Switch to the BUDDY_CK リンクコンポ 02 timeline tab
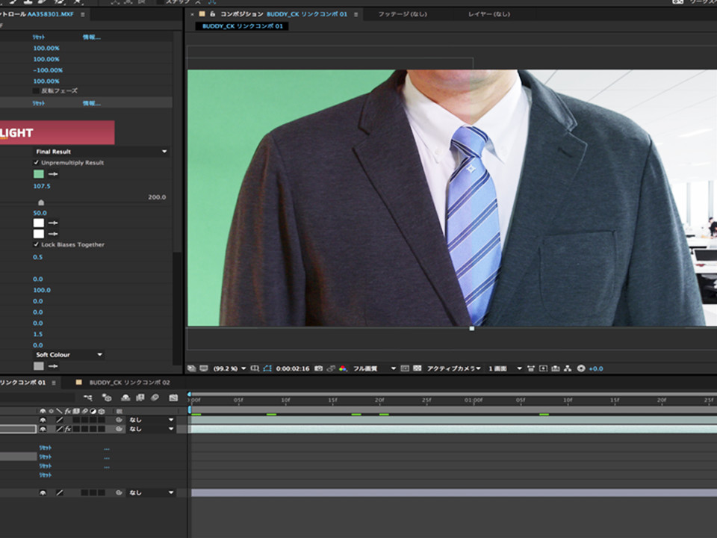The image size is (717, 538). [129, 383]
